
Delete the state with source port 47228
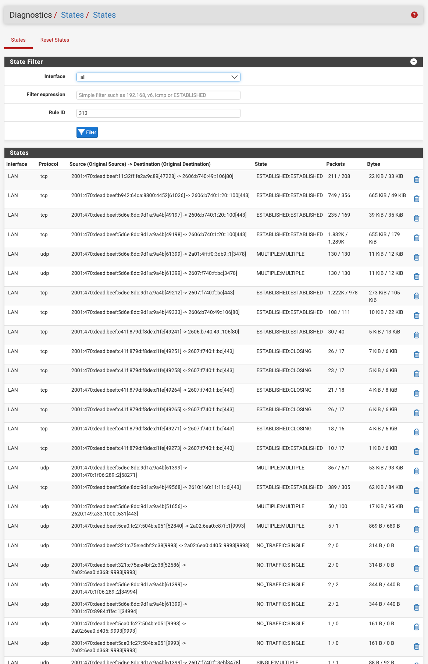point(416,179)
